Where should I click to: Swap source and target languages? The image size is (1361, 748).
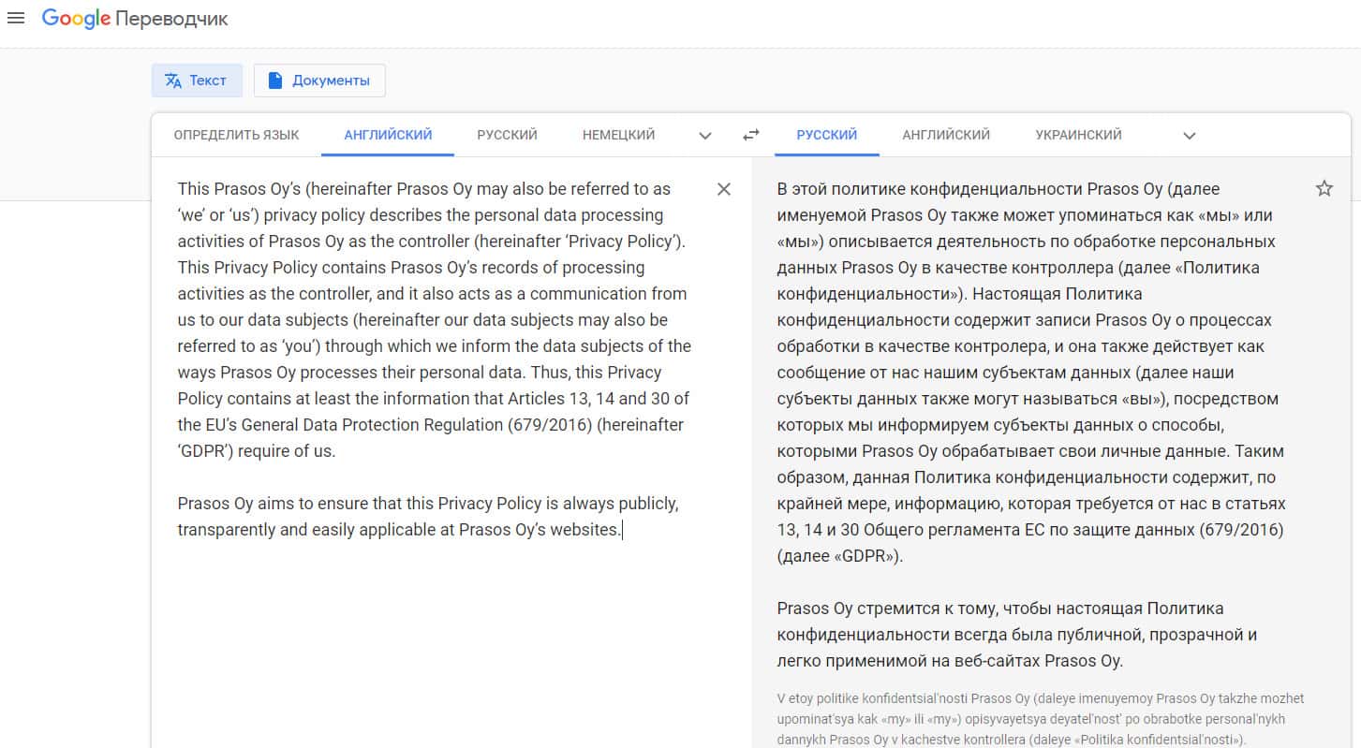(750, 135)
